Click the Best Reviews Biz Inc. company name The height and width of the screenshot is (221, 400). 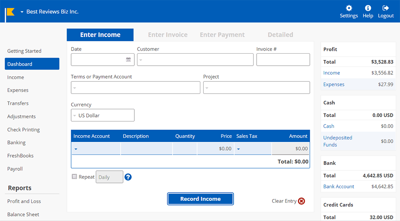click(x=52, y=12)
